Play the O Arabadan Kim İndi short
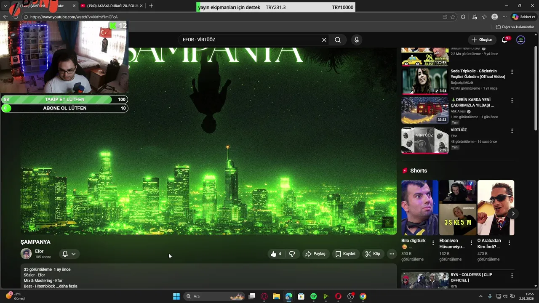Screen dimensions: 539x303 pos(496,207)
